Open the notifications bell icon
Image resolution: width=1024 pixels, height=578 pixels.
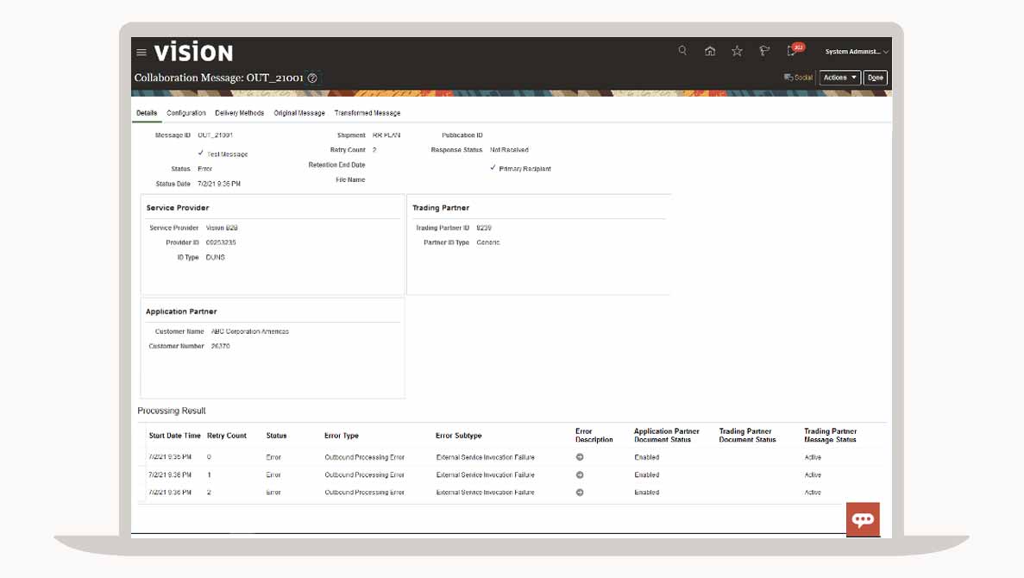click(x=792, y=52)
